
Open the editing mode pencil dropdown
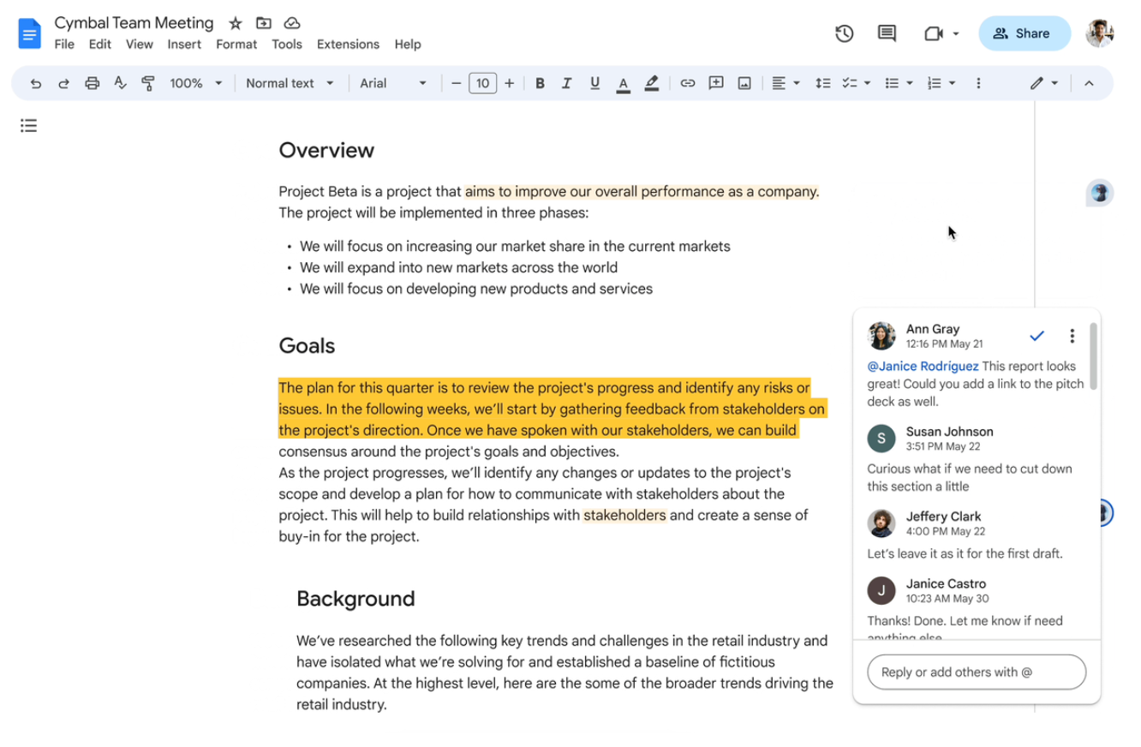tap(1044, 83)
